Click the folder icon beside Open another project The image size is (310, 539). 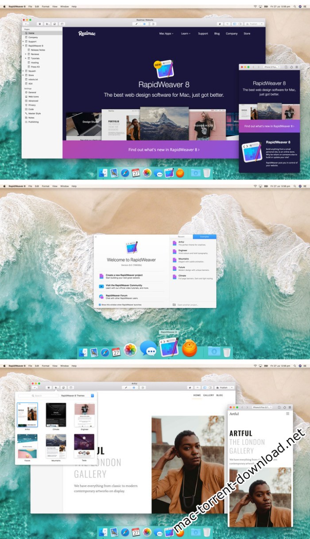(x=174, y=305)
